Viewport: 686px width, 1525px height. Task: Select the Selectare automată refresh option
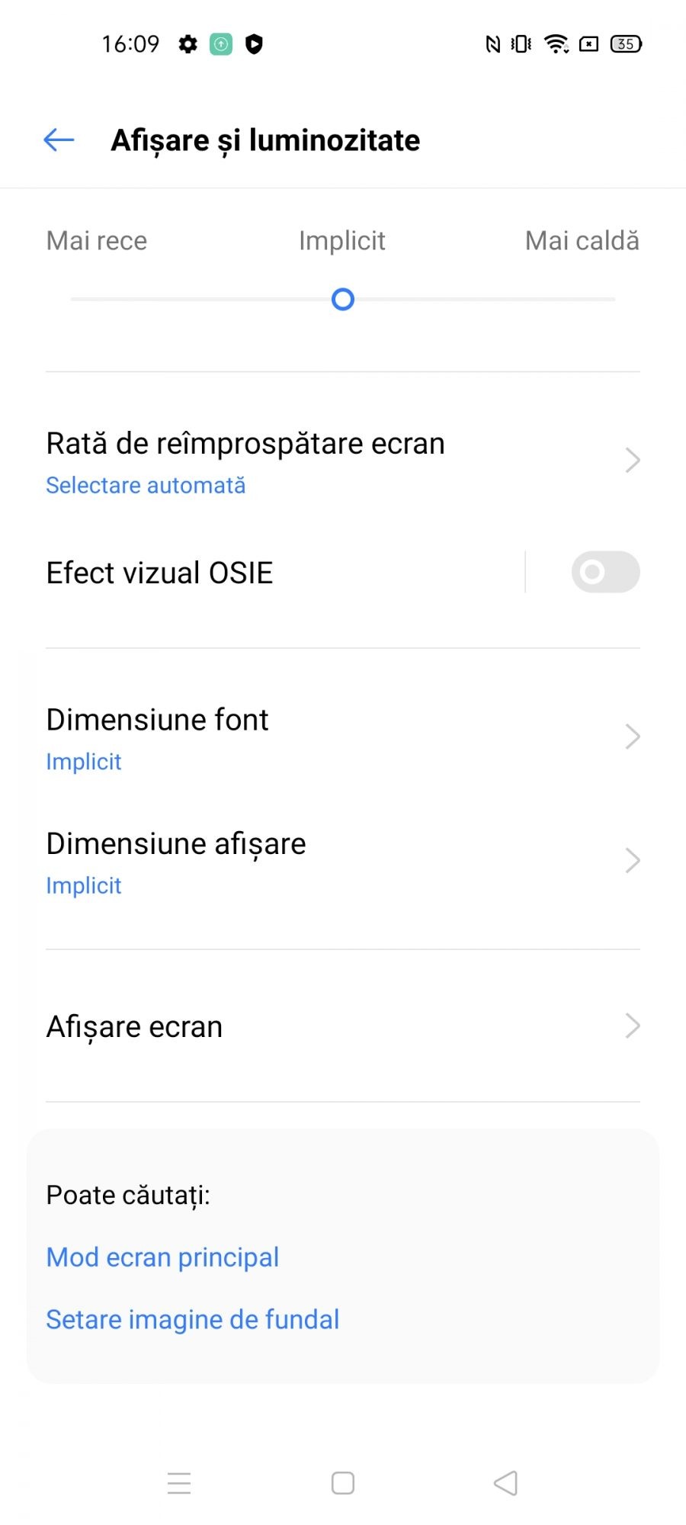point(146,486)
